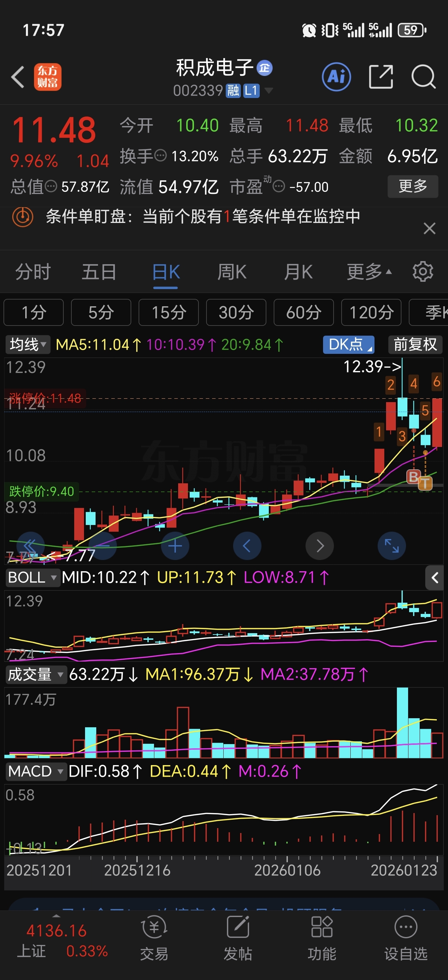
Task: Select 120分 period button
Action: 371,312
